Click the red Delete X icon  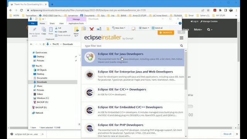pos(91,29)
